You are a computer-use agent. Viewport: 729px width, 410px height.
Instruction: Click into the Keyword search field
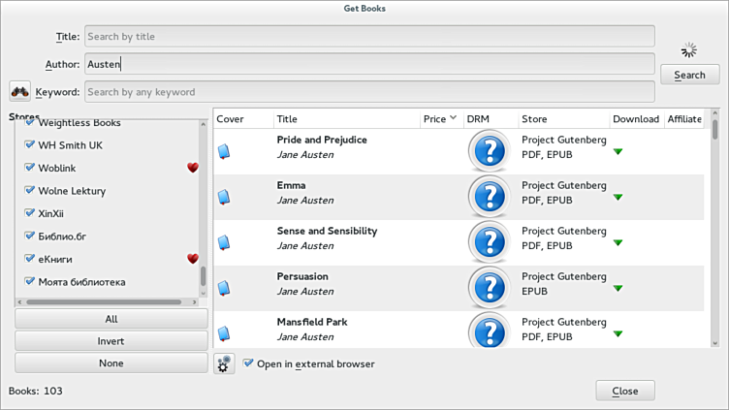368,92
